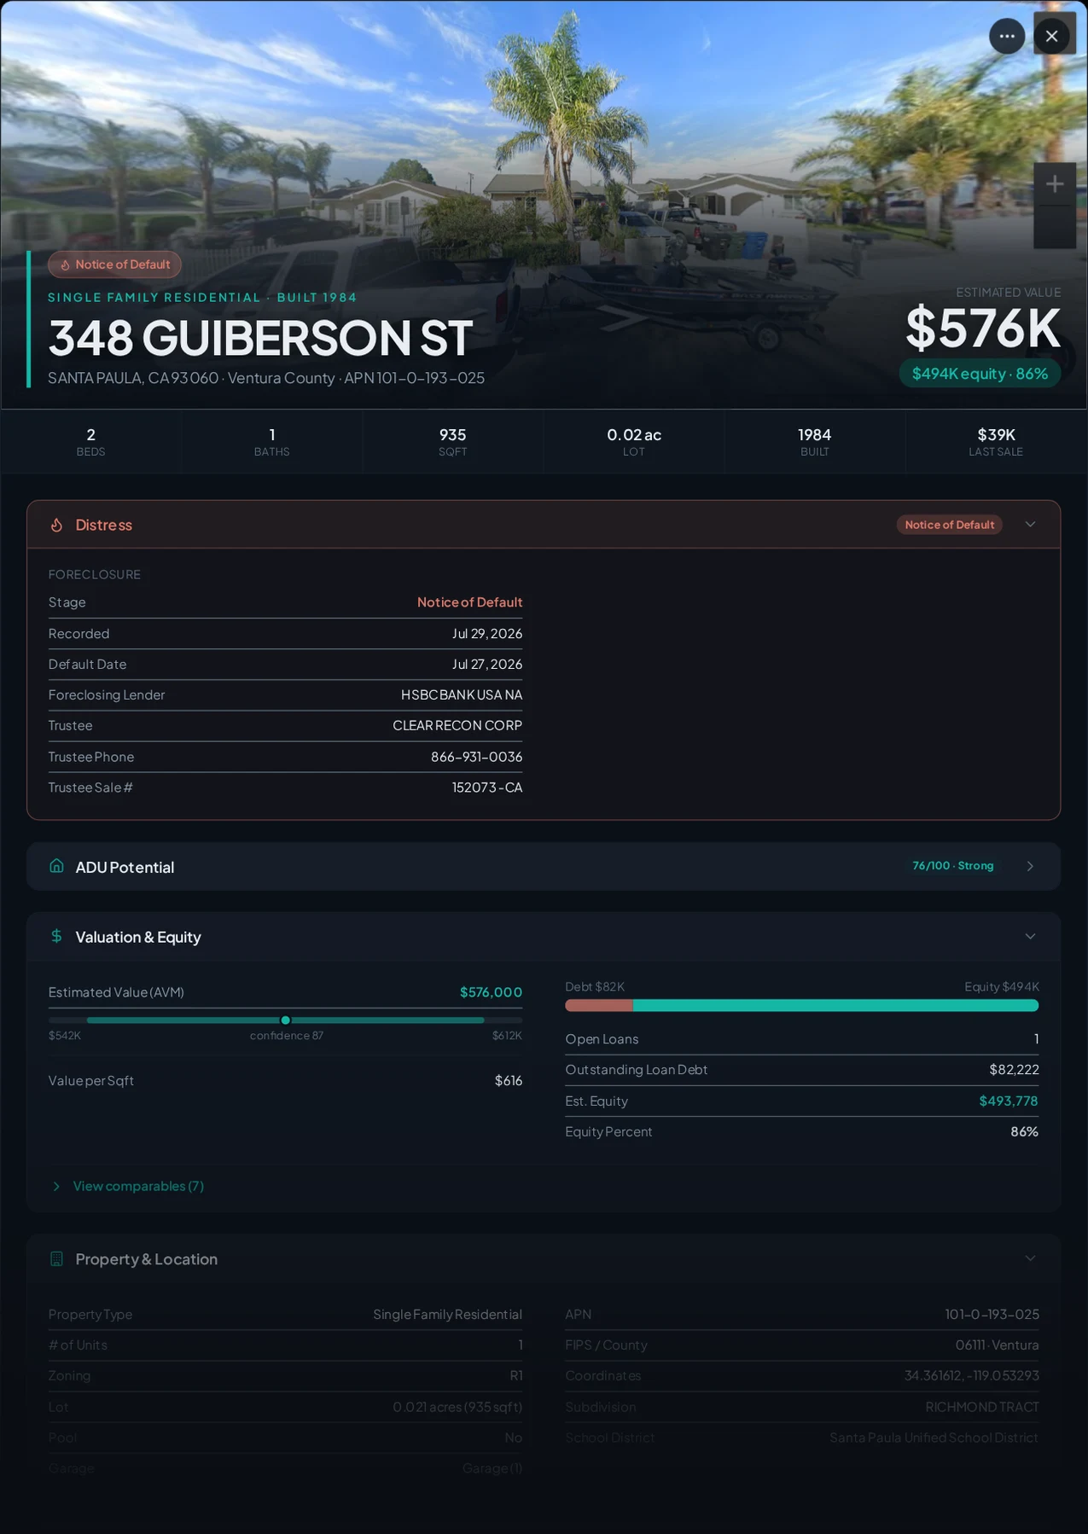Click the Subdivision RICHMOND TRACT value

tap(982, 1407)
